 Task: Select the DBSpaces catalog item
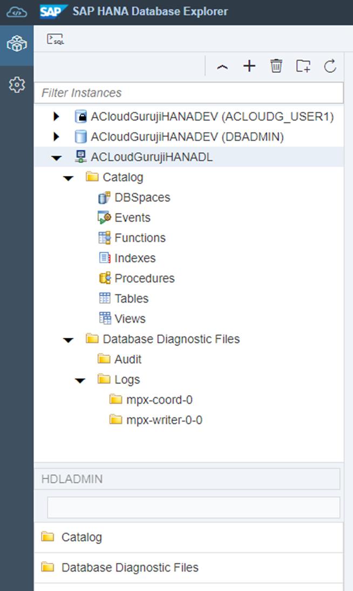tap(142, 198)
